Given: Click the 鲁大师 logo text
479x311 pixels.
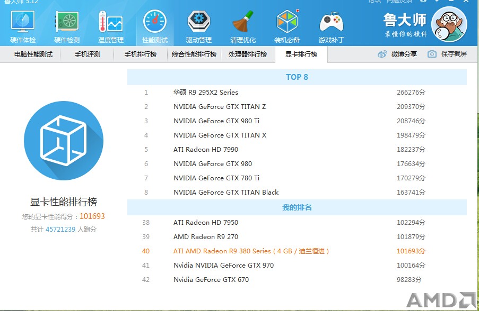Looking at the screenshot, I should click(x=405, y=20).
